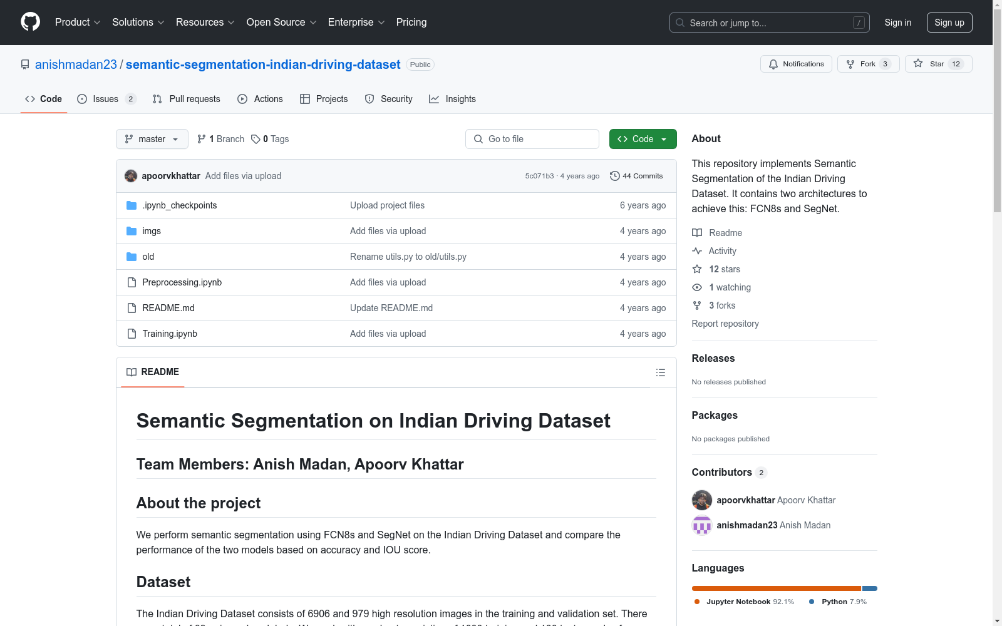Click the Notifications bell icon

tap(773, 64)
